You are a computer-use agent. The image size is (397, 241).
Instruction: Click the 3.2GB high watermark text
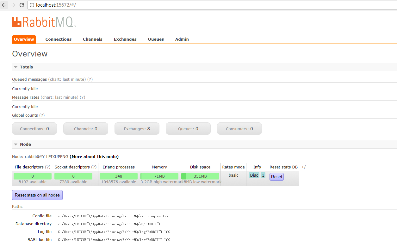coord(161,182)
